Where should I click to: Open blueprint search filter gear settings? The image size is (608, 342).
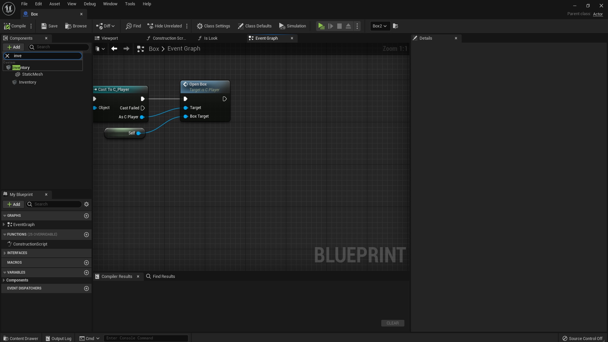click(86, 204)
